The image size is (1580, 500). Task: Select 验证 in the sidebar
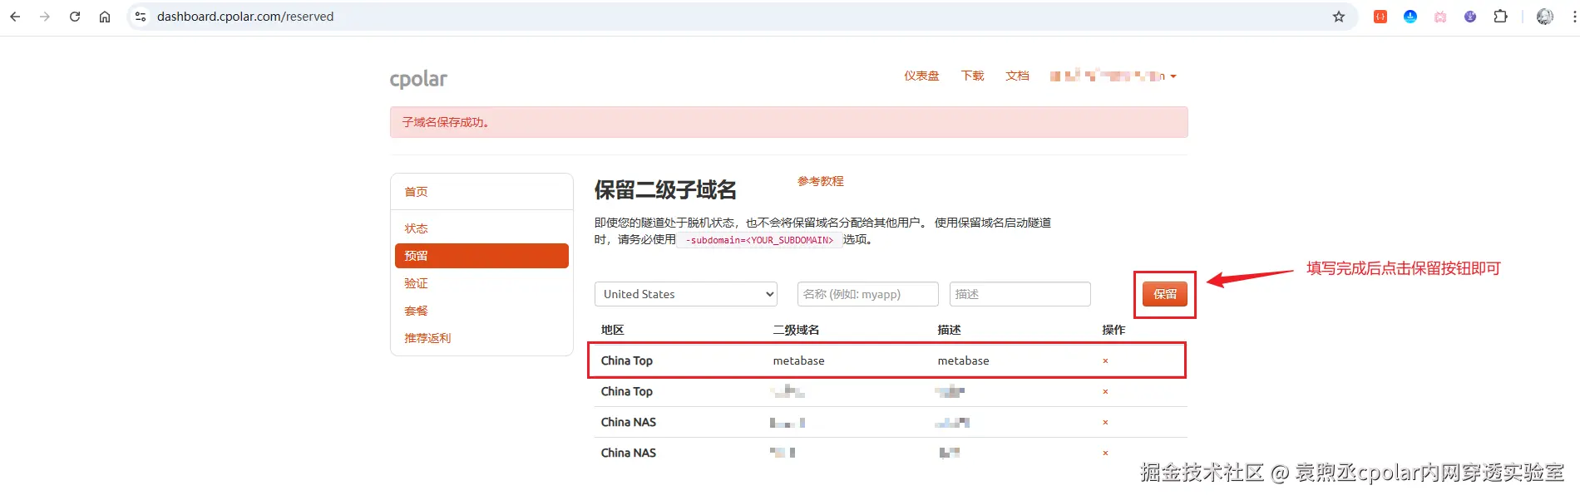click(x=416, y=283)
